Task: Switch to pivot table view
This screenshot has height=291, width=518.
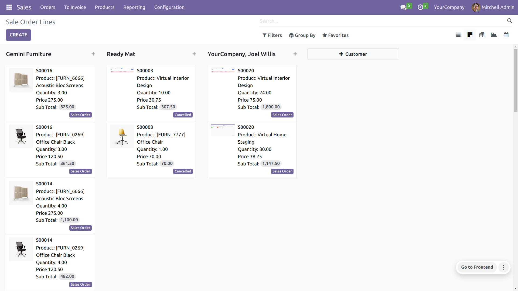Action: point(482,35)
